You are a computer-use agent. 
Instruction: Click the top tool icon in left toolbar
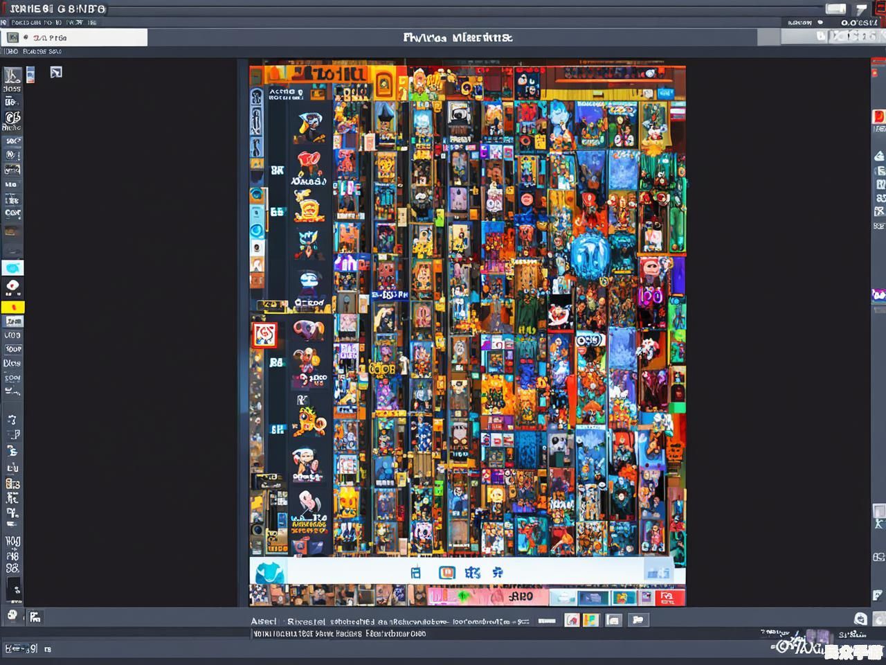click(x=12, y=76)
